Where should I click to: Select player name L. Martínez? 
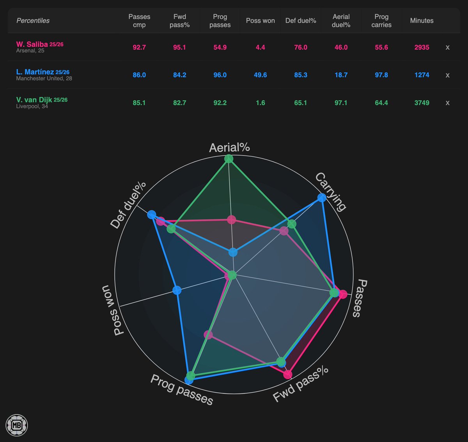[35, 72]
